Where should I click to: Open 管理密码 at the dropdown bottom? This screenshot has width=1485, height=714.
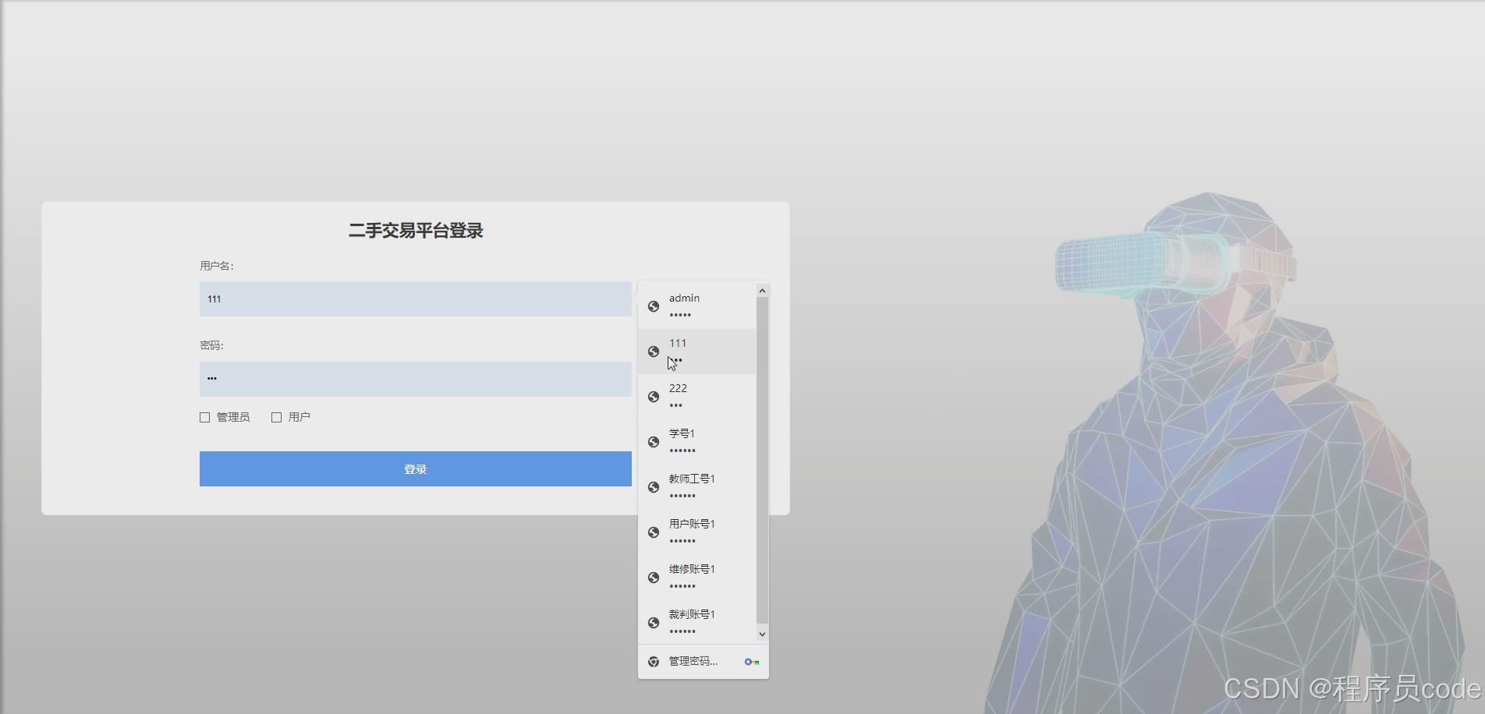tap(692, 660)
